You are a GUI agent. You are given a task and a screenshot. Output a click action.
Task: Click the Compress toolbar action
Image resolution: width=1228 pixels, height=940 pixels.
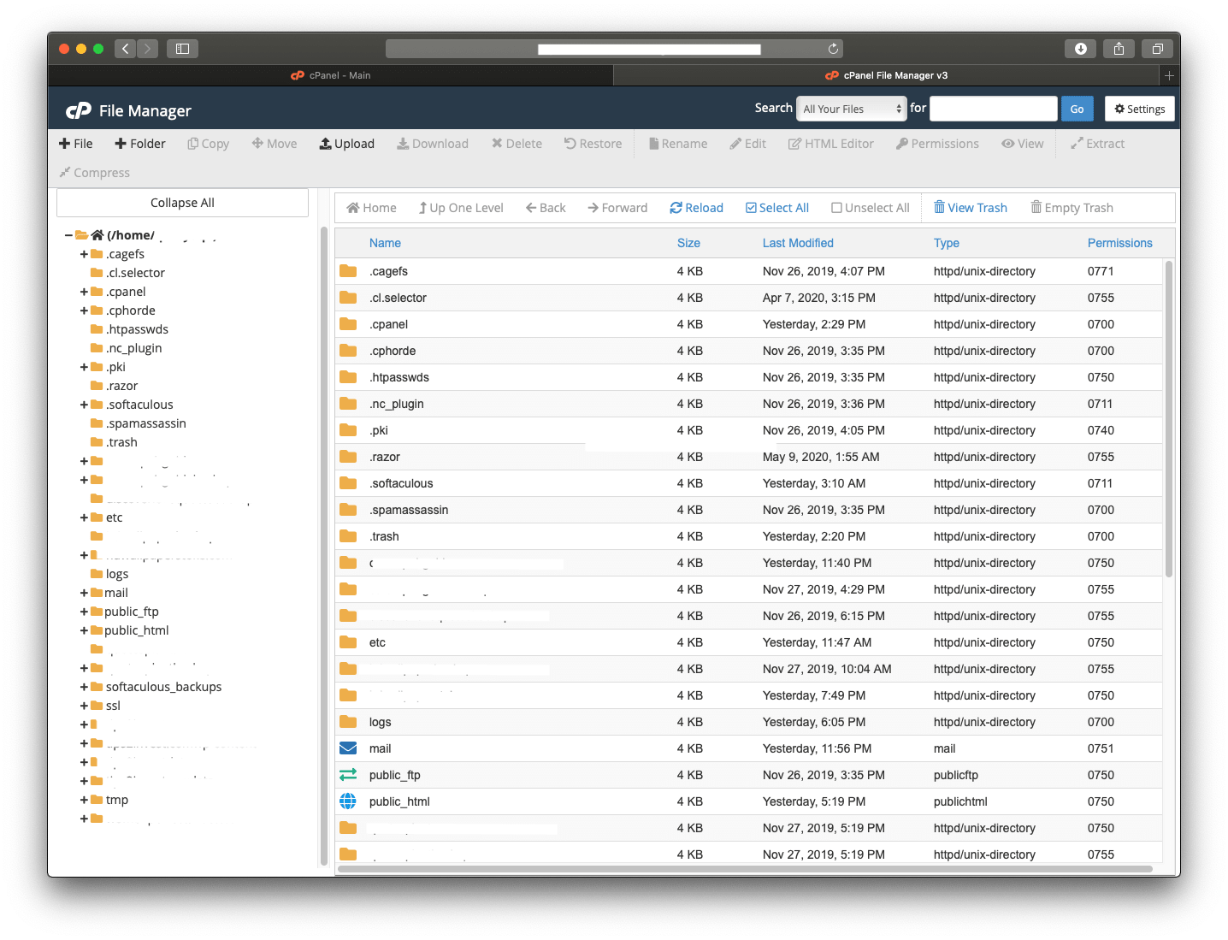click(94, 173)
